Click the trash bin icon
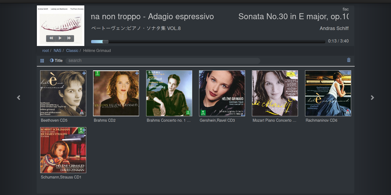The image size is (391, 195). tap(349, 60)
